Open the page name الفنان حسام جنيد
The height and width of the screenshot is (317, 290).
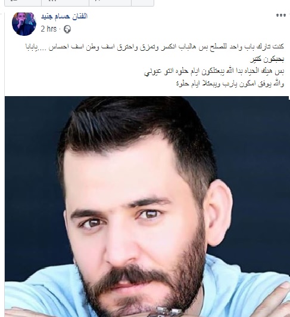tap(64, 16)
